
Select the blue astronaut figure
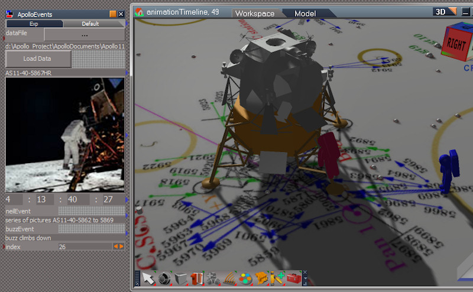click(x=449, y=170)
